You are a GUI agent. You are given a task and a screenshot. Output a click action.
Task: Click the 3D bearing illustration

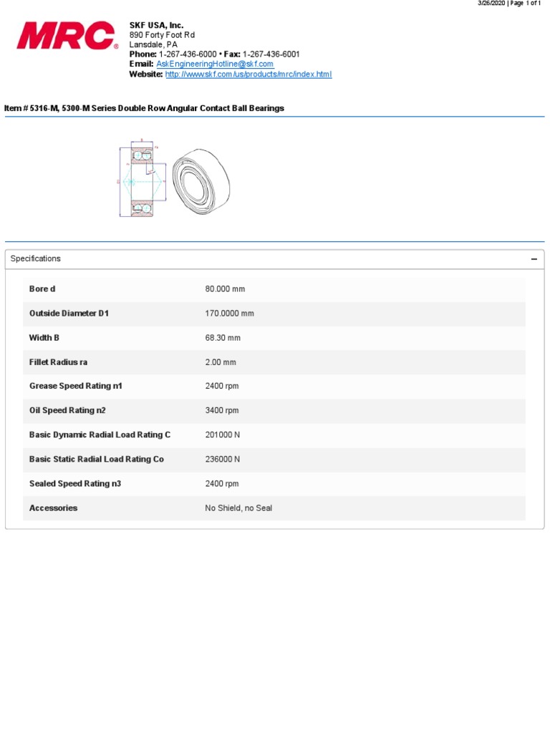point(201,181)
